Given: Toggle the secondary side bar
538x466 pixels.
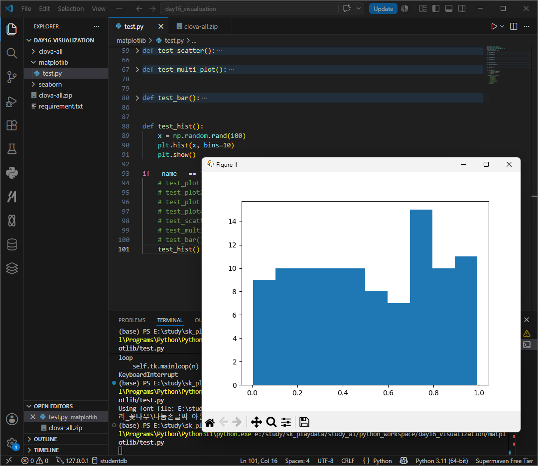Looking at the screenshot, I should tap(462, 8).
